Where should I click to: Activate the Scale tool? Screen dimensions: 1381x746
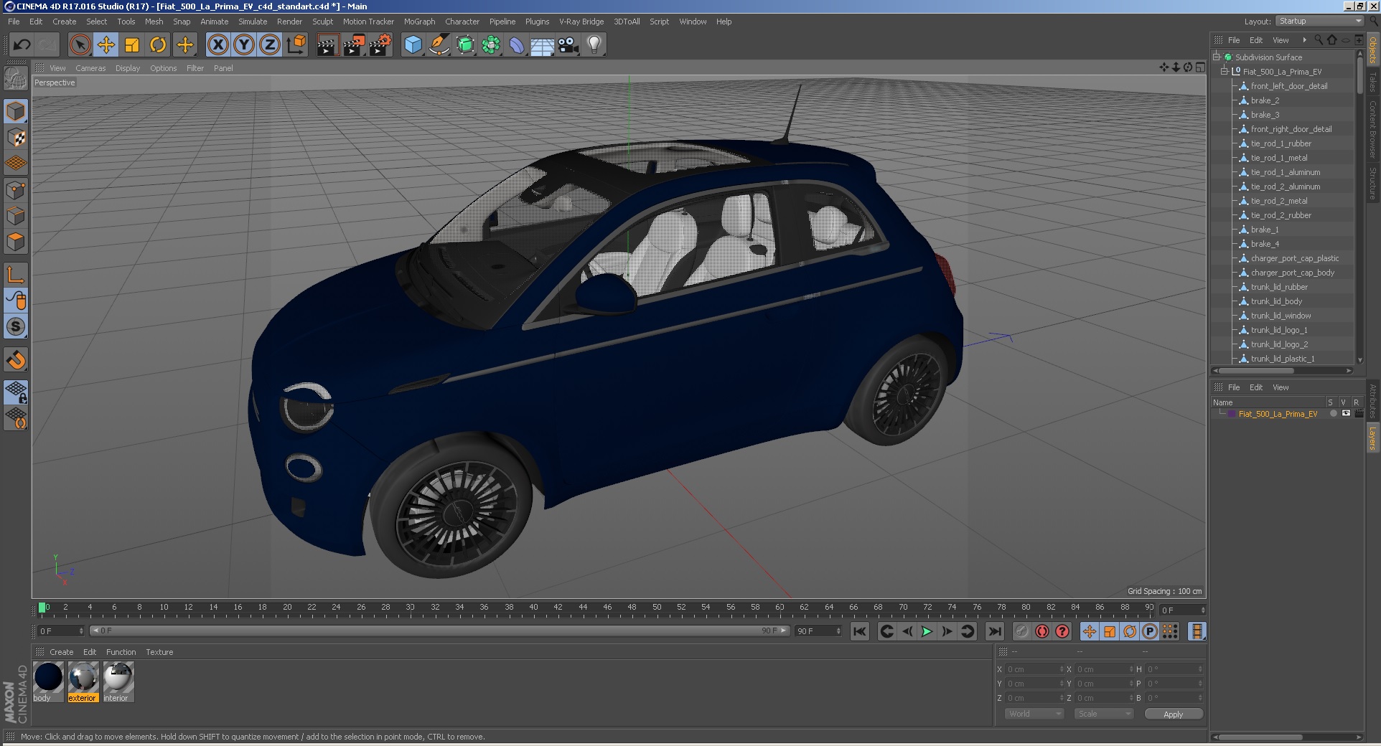[132, 45]
